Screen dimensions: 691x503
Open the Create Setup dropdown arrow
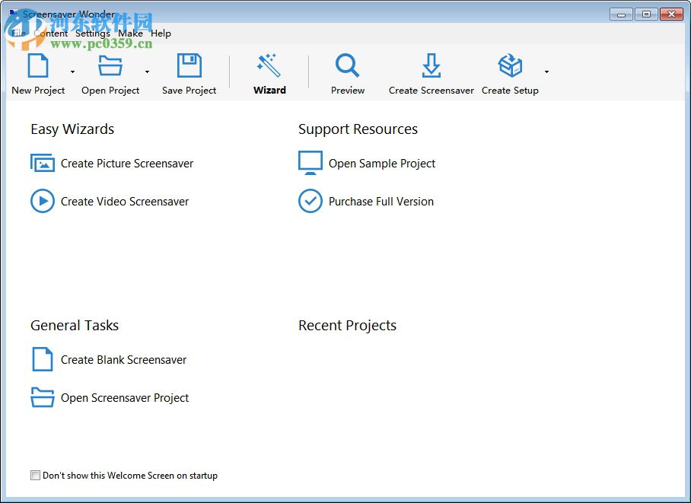[x=546, y=72]
